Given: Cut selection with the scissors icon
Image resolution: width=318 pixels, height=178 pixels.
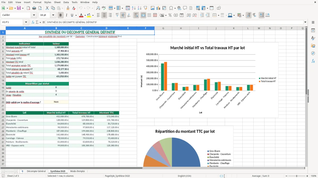Looking at the screenshot, I should coord(47,8).
